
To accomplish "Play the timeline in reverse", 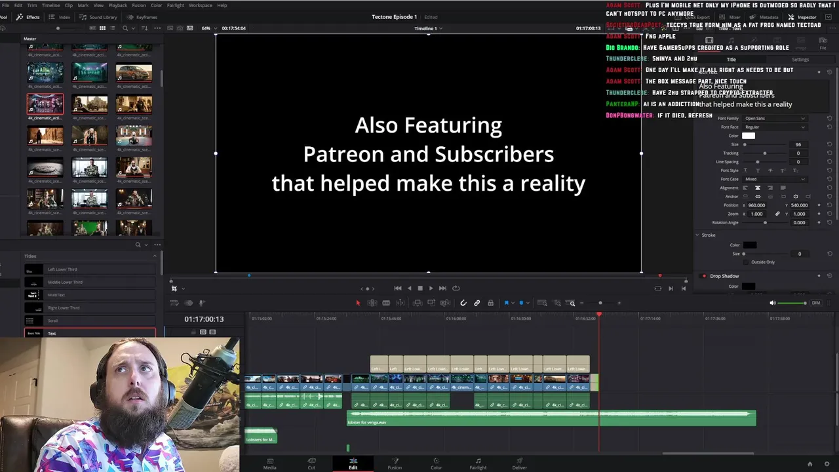I will [x=410, y=288].
